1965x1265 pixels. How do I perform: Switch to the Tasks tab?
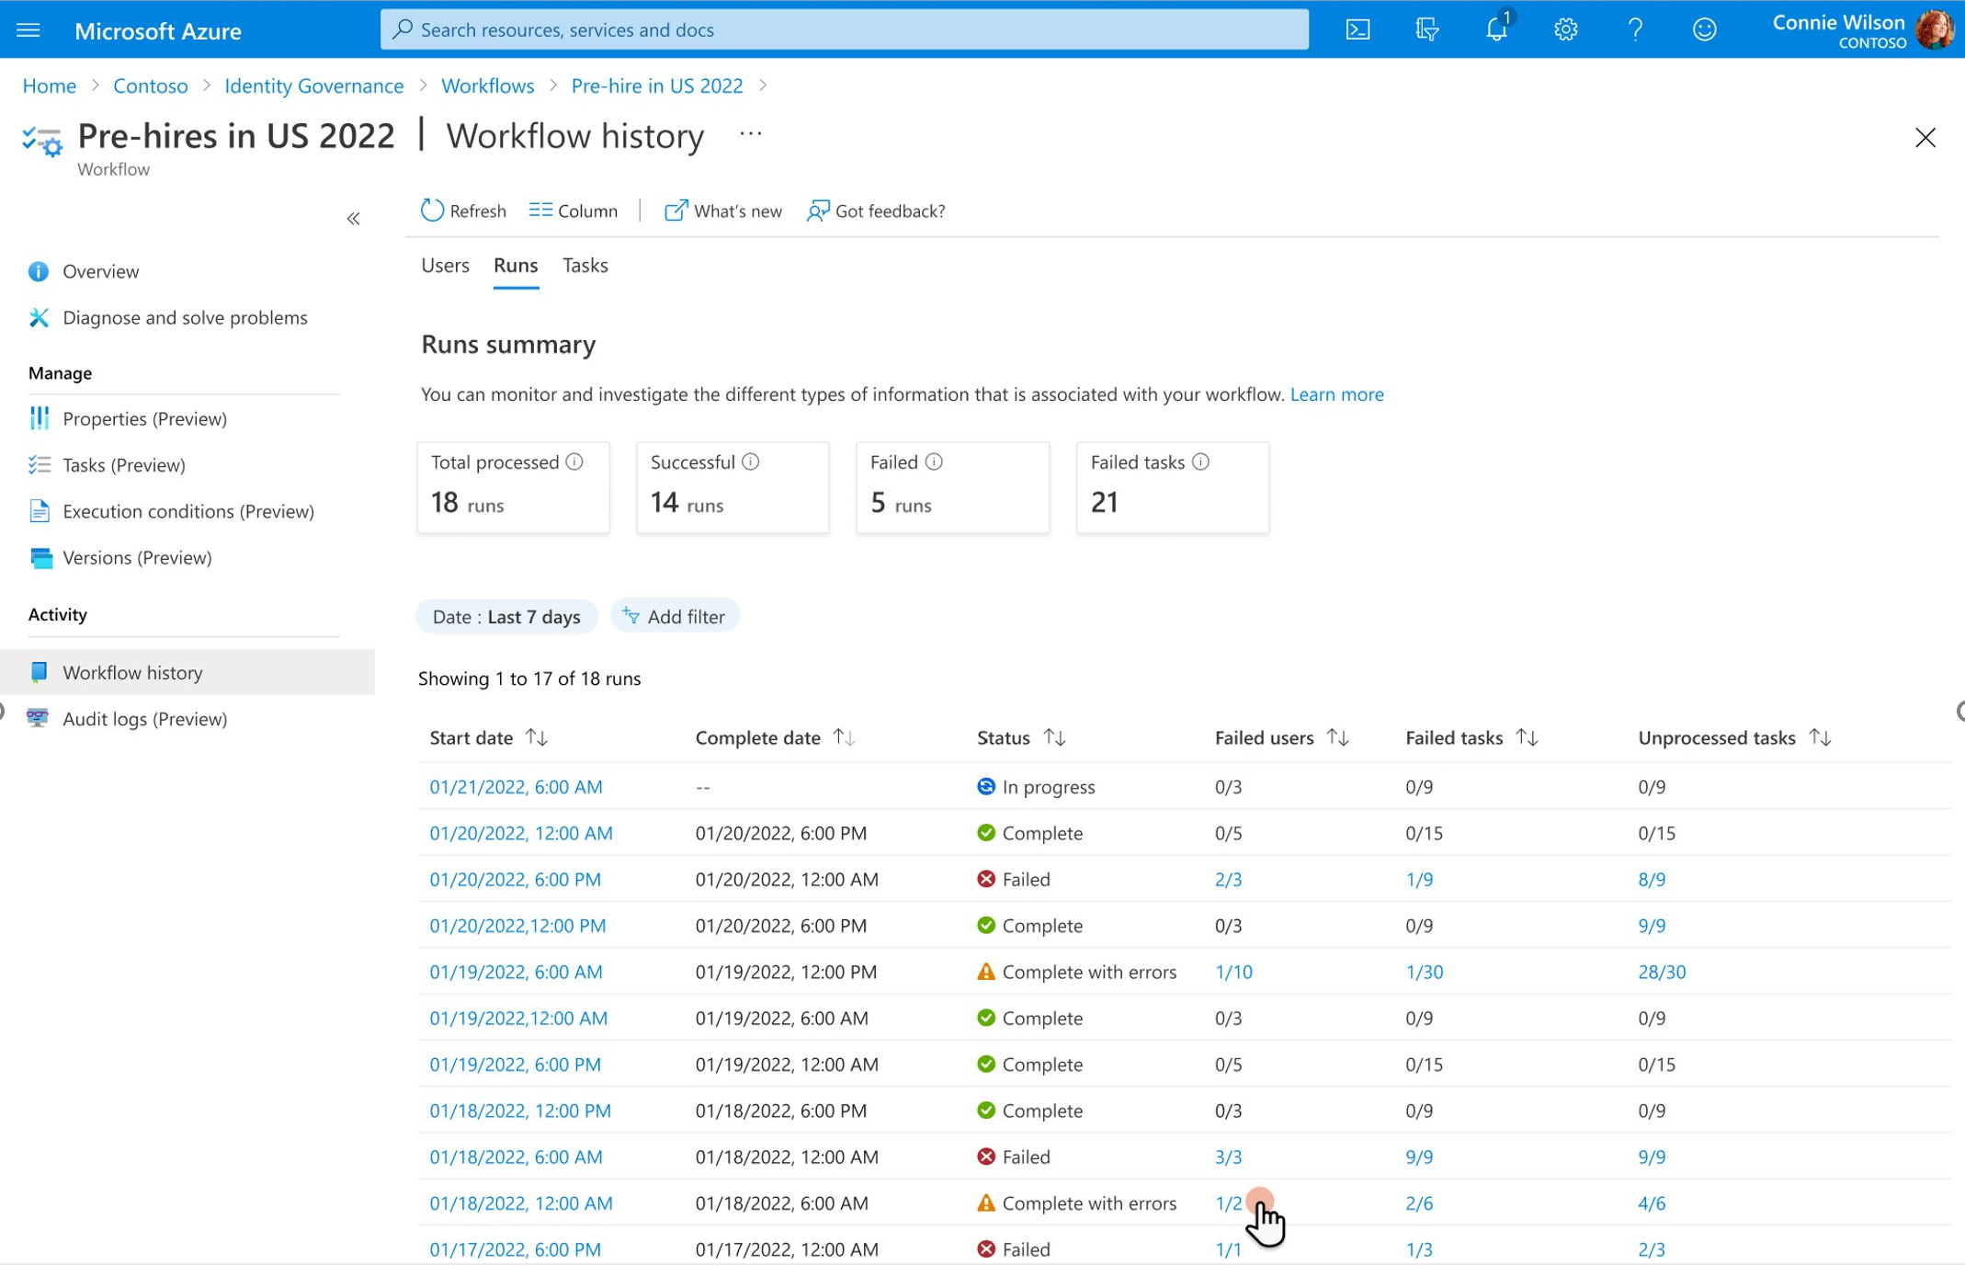click(x=585, y=265)
